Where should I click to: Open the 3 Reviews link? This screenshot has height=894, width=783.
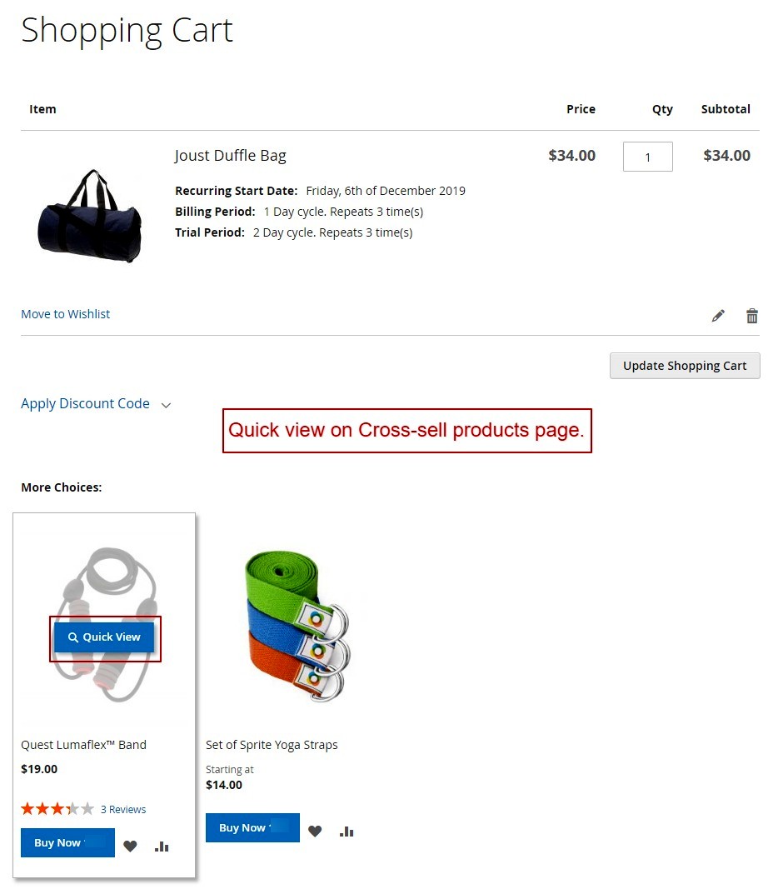tap(123, 810)
